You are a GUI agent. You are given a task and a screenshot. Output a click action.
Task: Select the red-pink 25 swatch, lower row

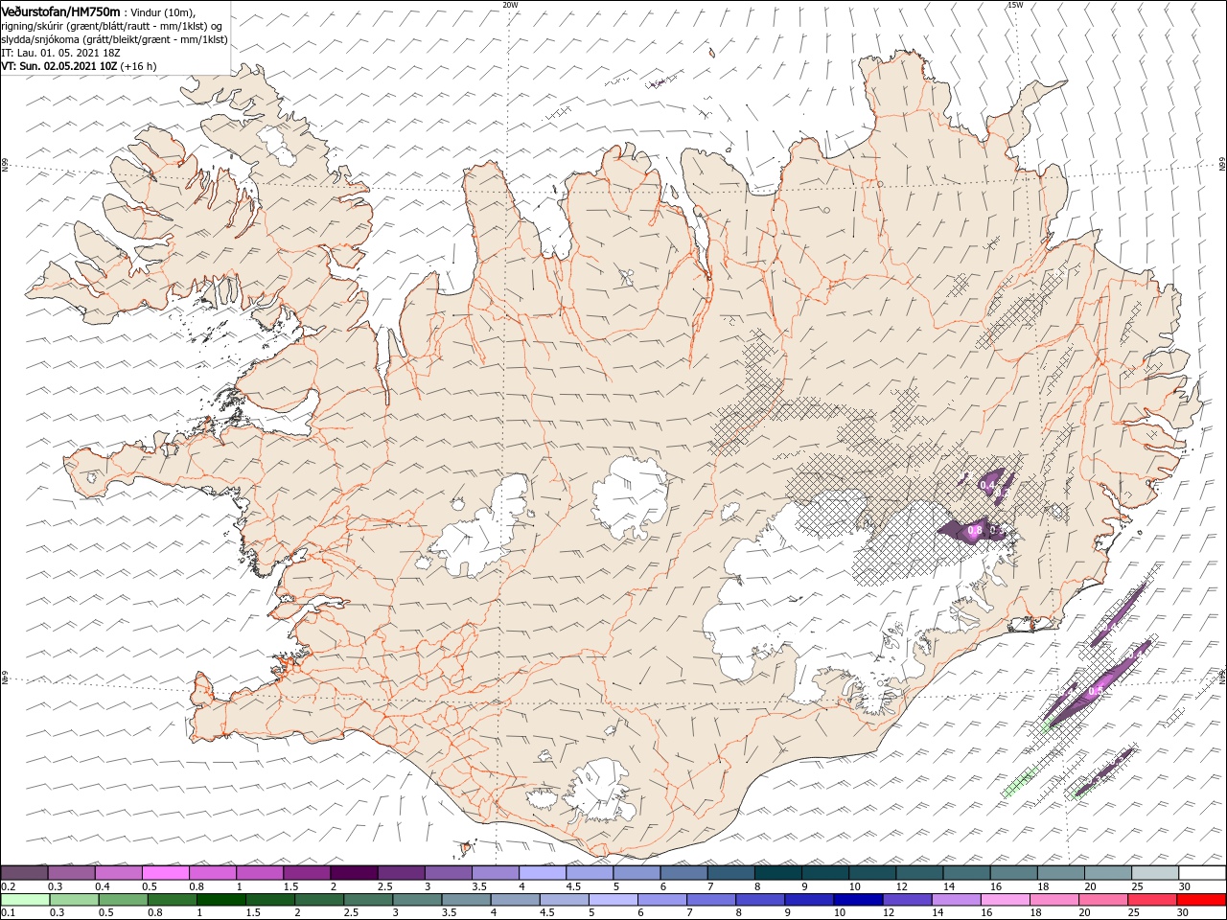(x=1153, y=900)
